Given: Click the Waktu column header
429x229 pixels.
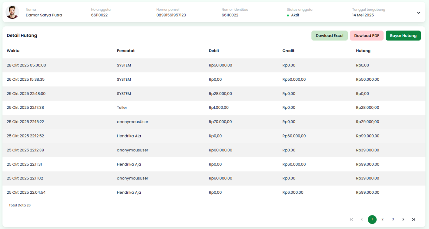Looking at the screenshot, I should coord(13,51).
